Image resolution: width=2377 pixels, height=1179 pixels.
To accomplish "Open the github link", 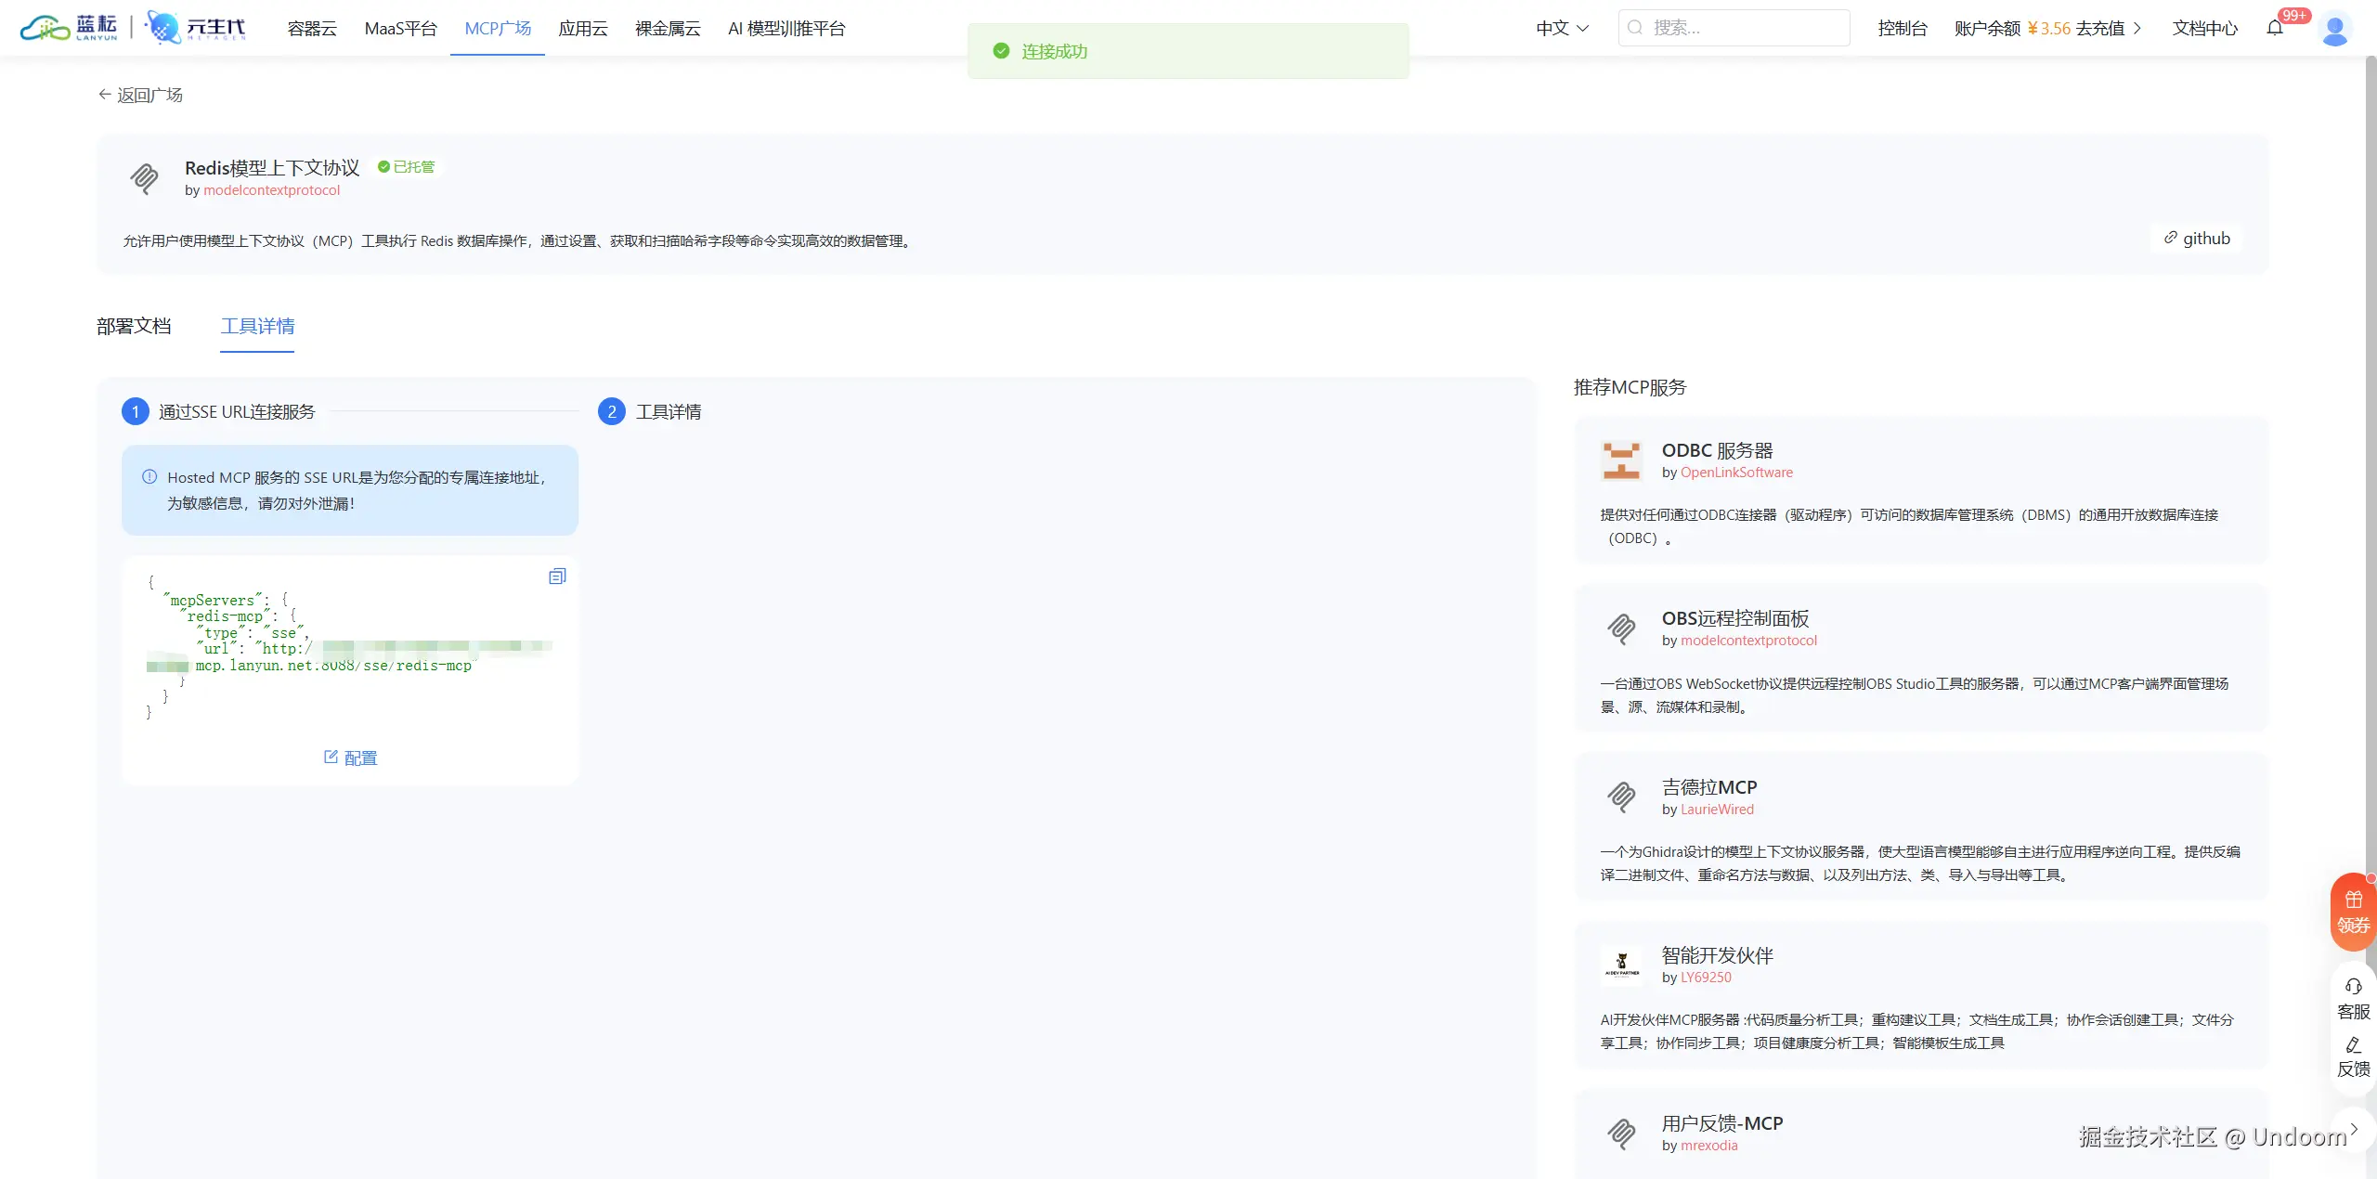I will 2196,239.
